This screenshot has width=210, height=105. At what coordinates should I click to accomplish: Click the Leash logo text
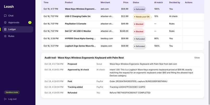9,6
